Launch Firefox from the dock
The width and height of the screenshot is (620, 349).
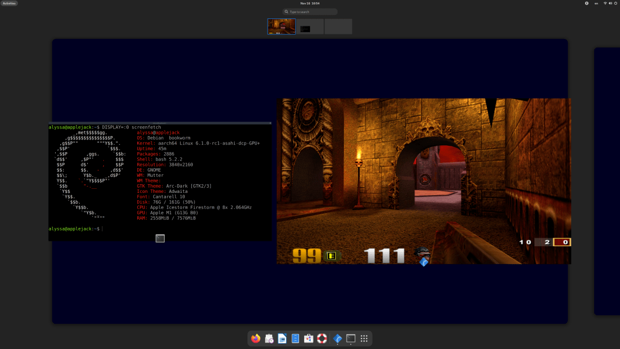256,339
